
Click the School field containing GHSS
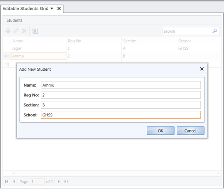click(120, 115)
